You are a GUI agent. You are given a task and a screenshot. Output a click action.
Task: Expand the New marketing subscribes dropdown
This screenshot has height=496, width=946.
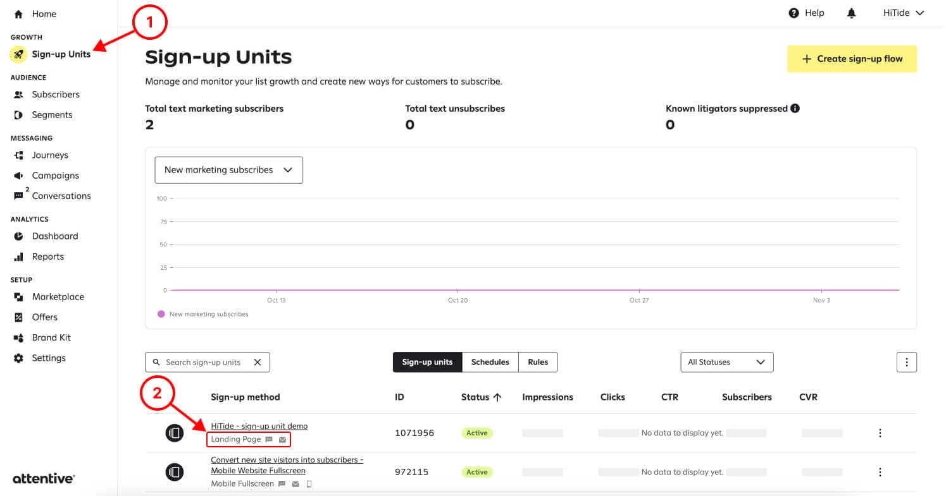[228, 170]
